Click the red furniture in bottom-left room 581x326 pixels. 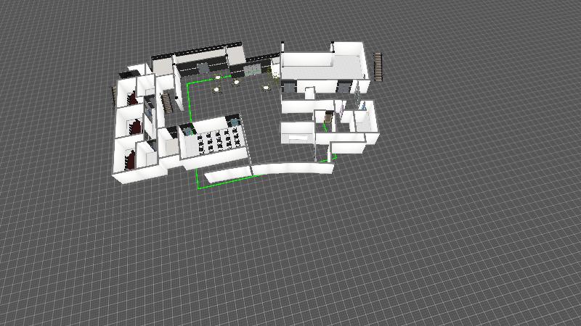(131, 158)
